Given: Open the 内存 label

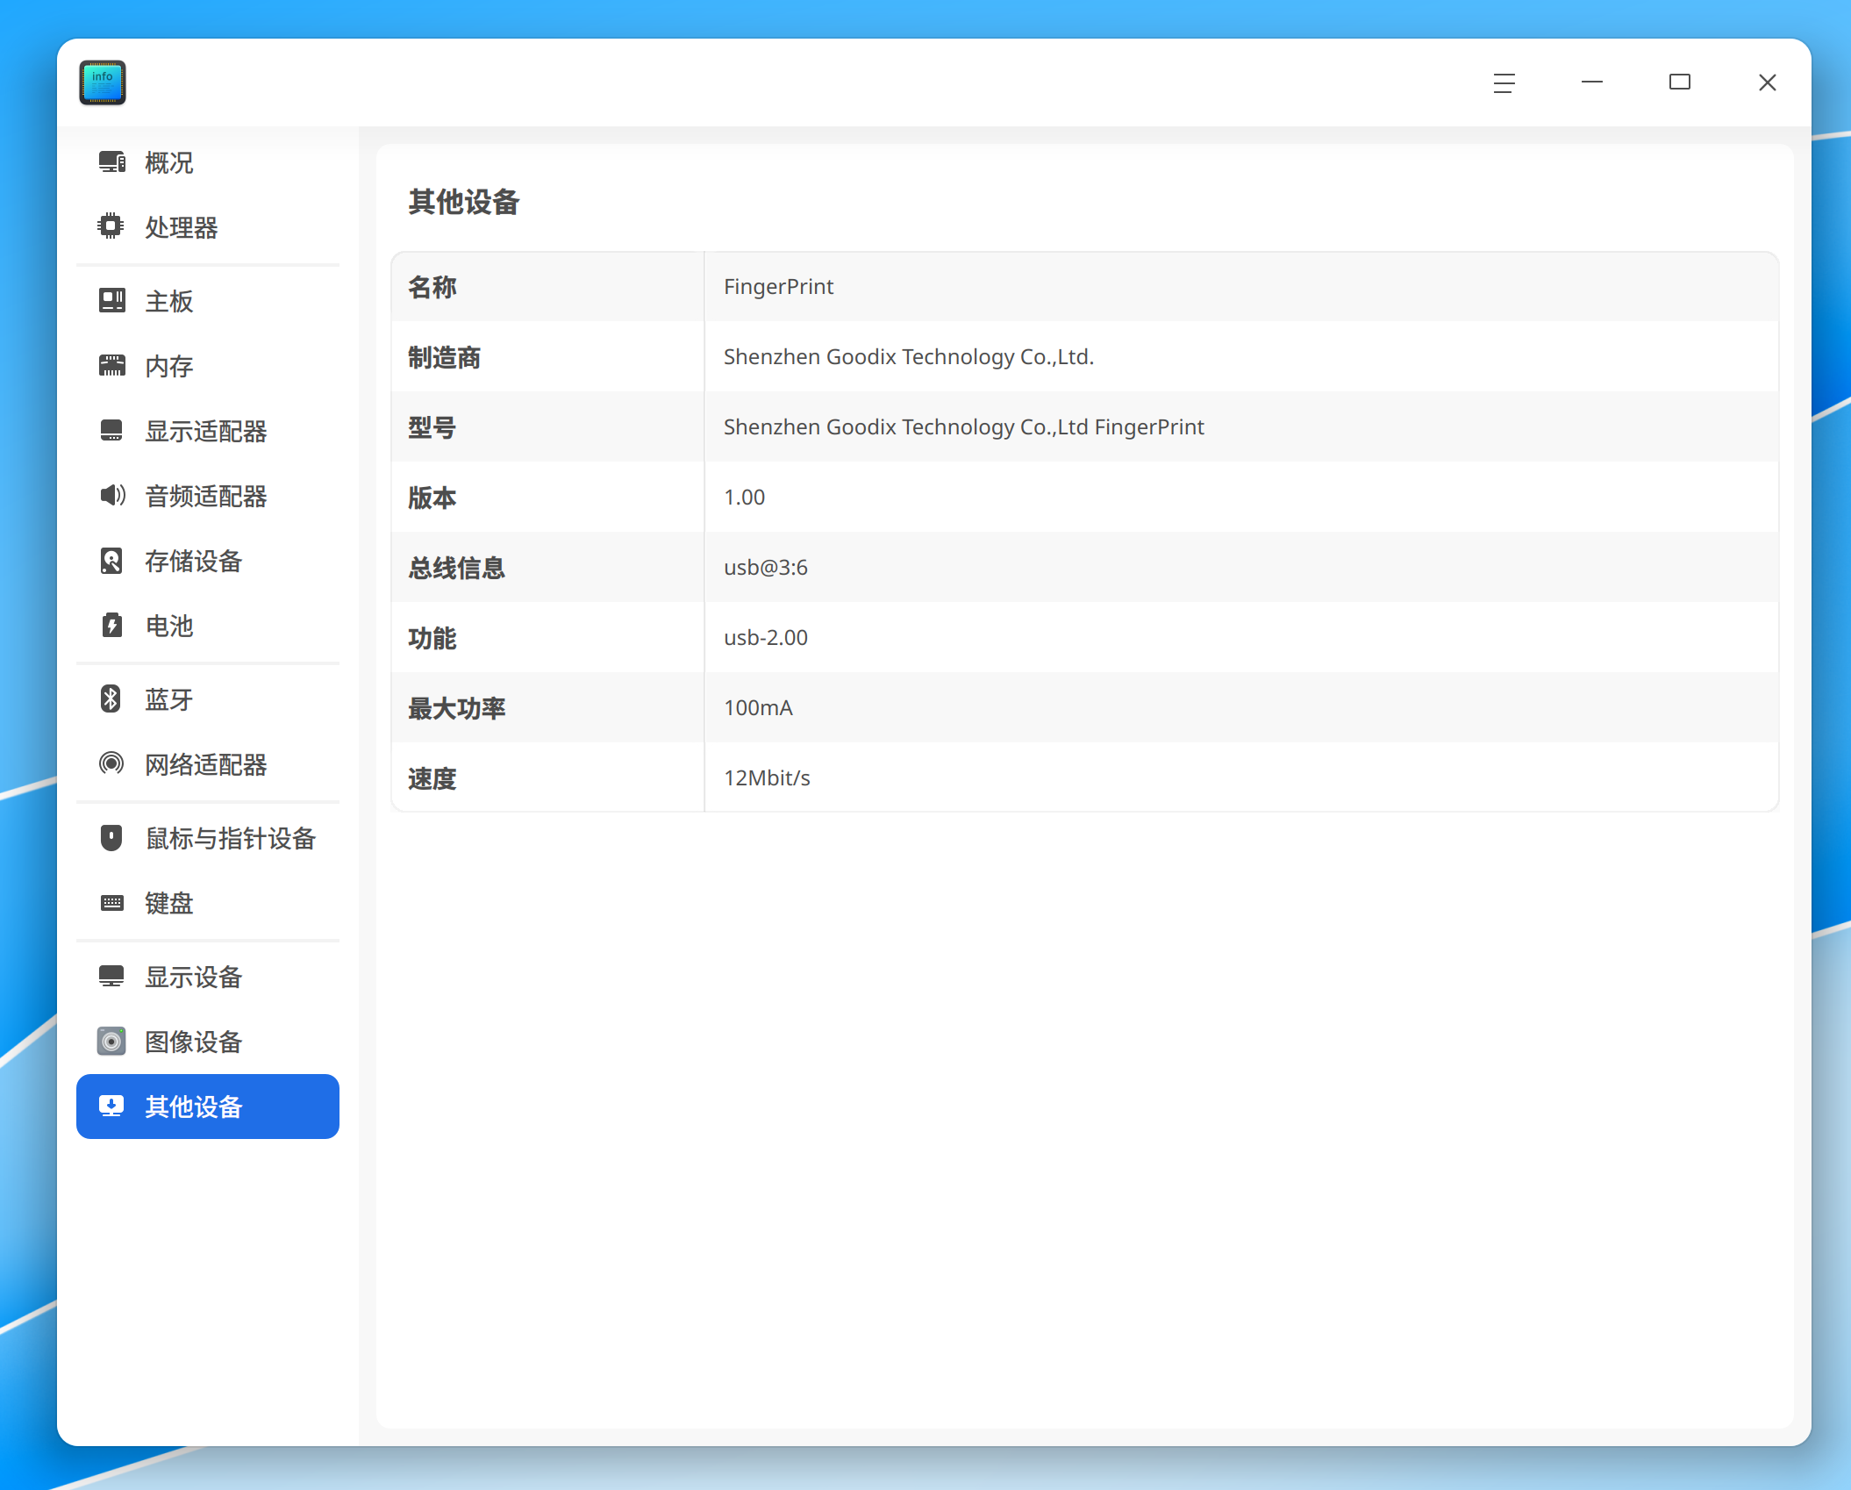Looking at the screenshot, I should (x=169, y=366).
